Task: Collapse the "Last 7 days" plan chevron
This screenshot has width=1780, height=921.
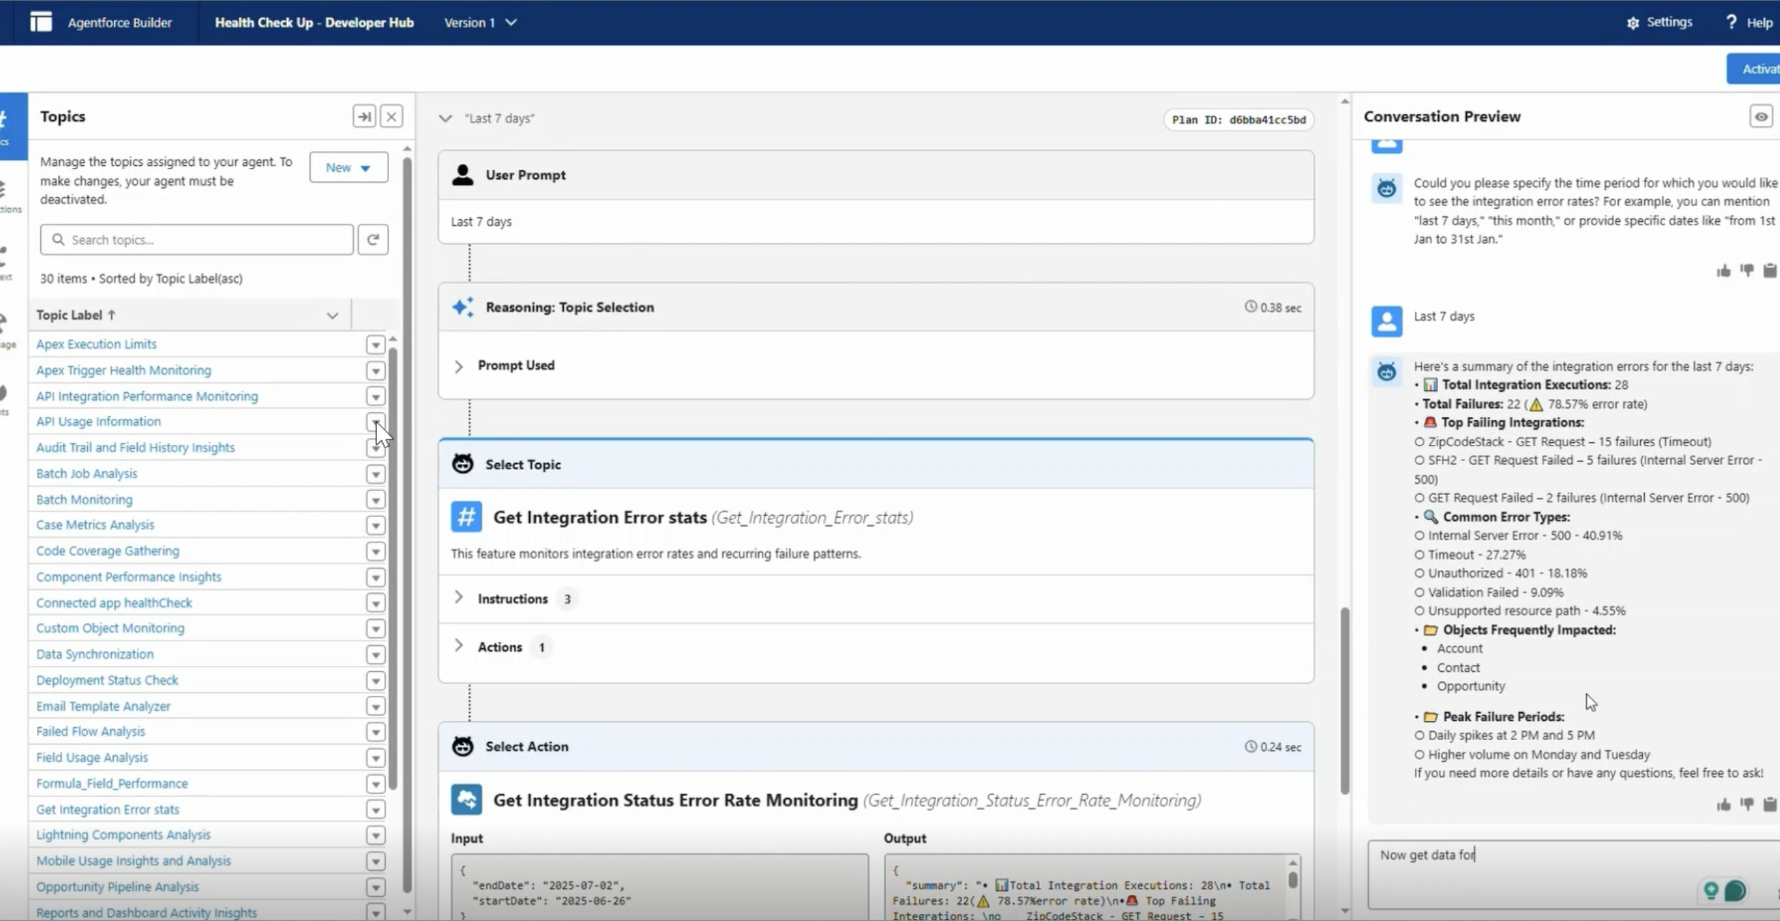Action: pos(446,118)
